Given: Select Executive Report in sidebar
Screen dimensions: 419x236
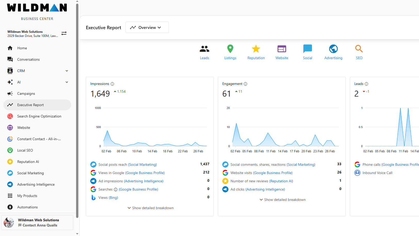Looking at the screenshot, I should click(37, 105).
